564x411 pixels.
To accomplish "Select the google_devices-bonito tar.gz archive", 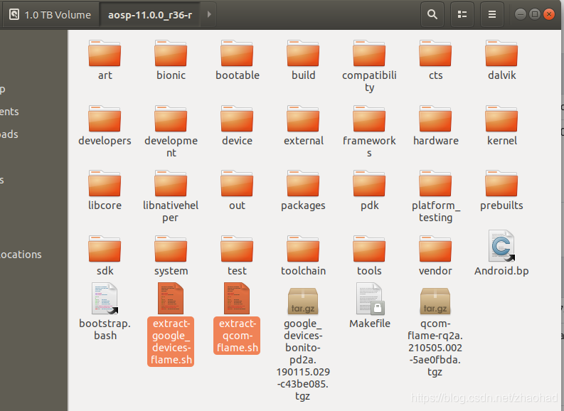I will point(303,301).
